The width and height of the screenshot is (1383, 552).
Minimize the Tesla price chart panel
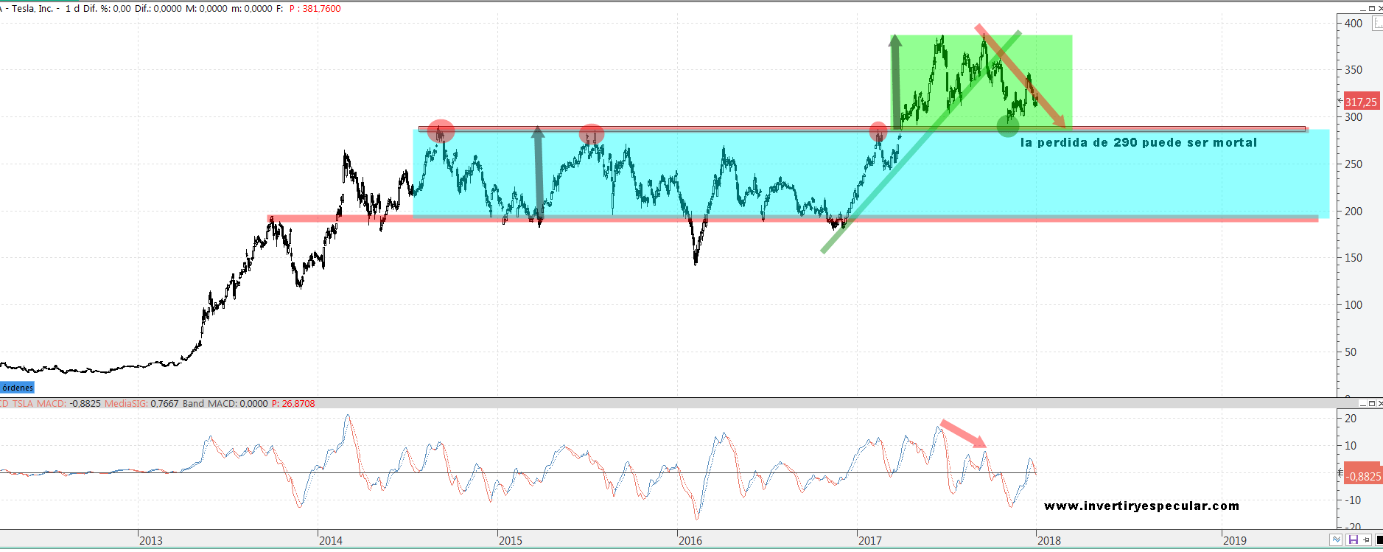(x=1363, y=8)
